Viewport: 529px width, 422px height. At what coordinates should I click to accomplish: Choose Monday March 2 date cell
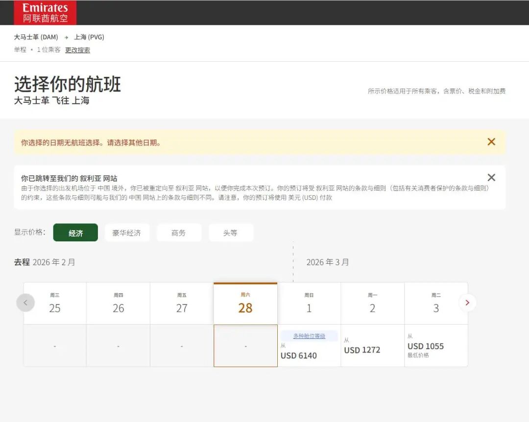click(372, 303)
